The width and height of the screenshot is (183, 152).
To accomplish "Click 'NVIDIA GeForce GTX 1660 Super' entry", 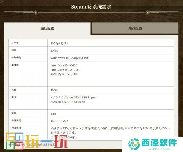I will [73, 98].
